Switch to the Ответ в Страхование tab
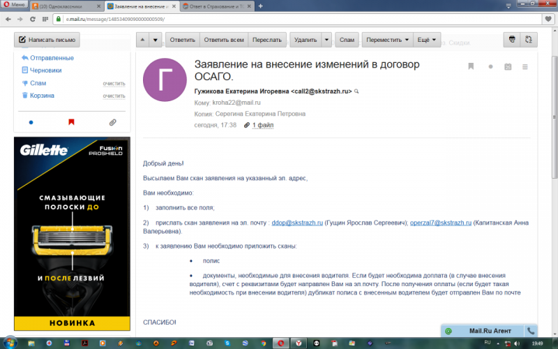Screen dimensions: 558x349 pos(218,6)
